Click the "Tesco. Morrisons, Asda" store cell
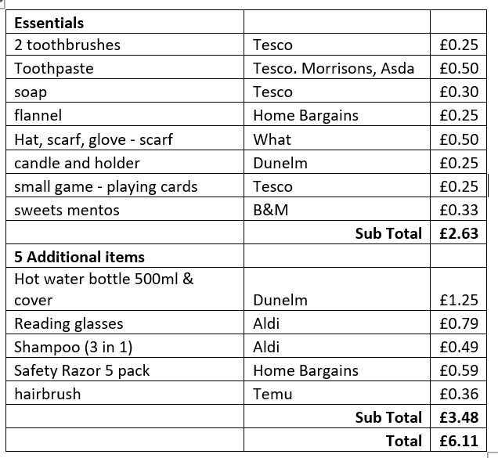Screen dimensions: 498x458 (334, 68)
